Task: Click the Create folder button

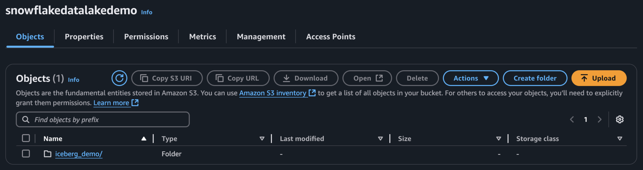Action: tap(535, 78)
